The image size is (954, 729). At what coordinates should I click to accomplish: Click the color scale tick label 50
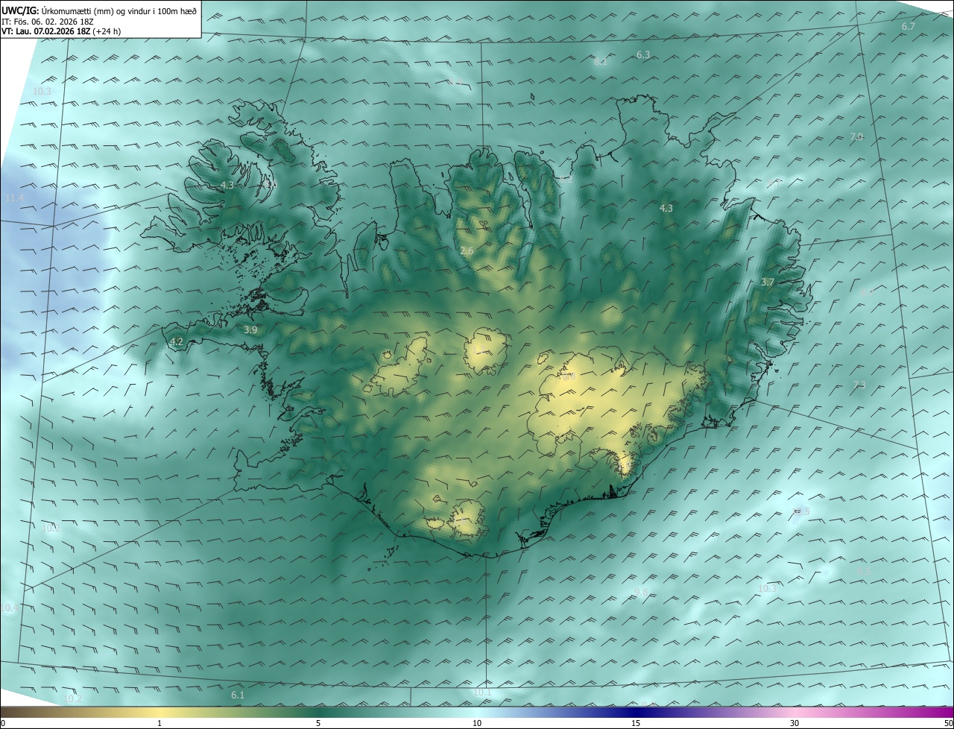point(948,723)
